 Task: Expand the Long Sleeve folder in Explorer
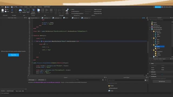pos(154,51)
